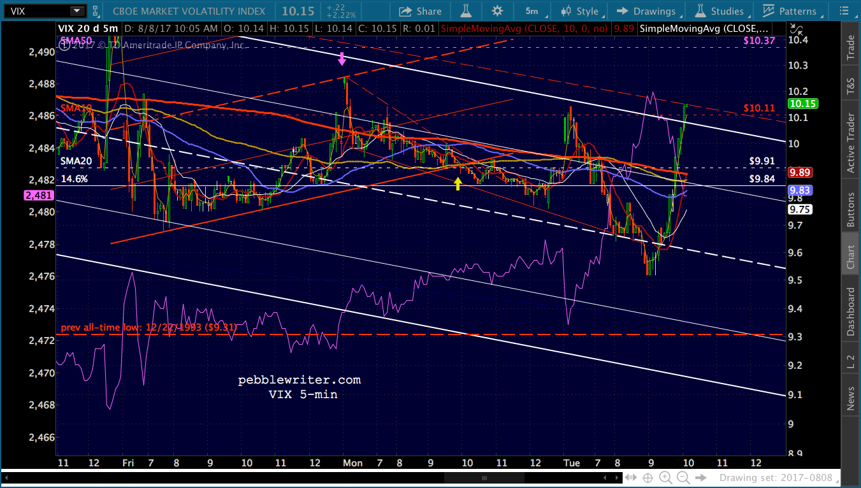Zoom out using the magnifier minus icon
Screen dimensions: 861x488
coord(683,477)
